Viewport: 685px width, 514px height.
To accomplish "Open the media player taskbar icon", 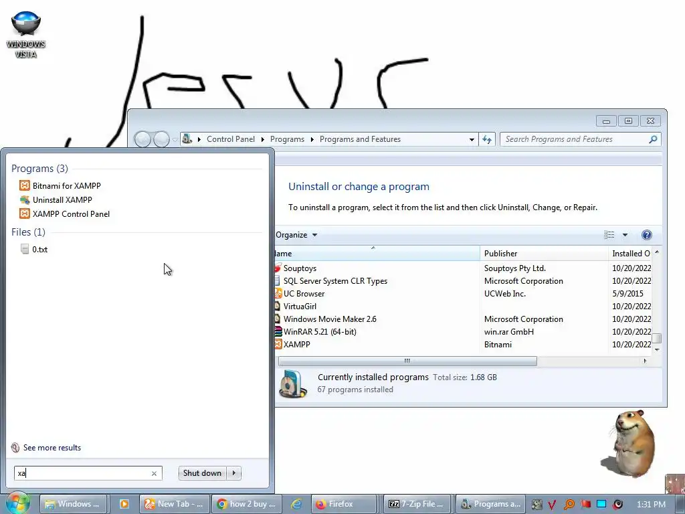I will [124, 504].
